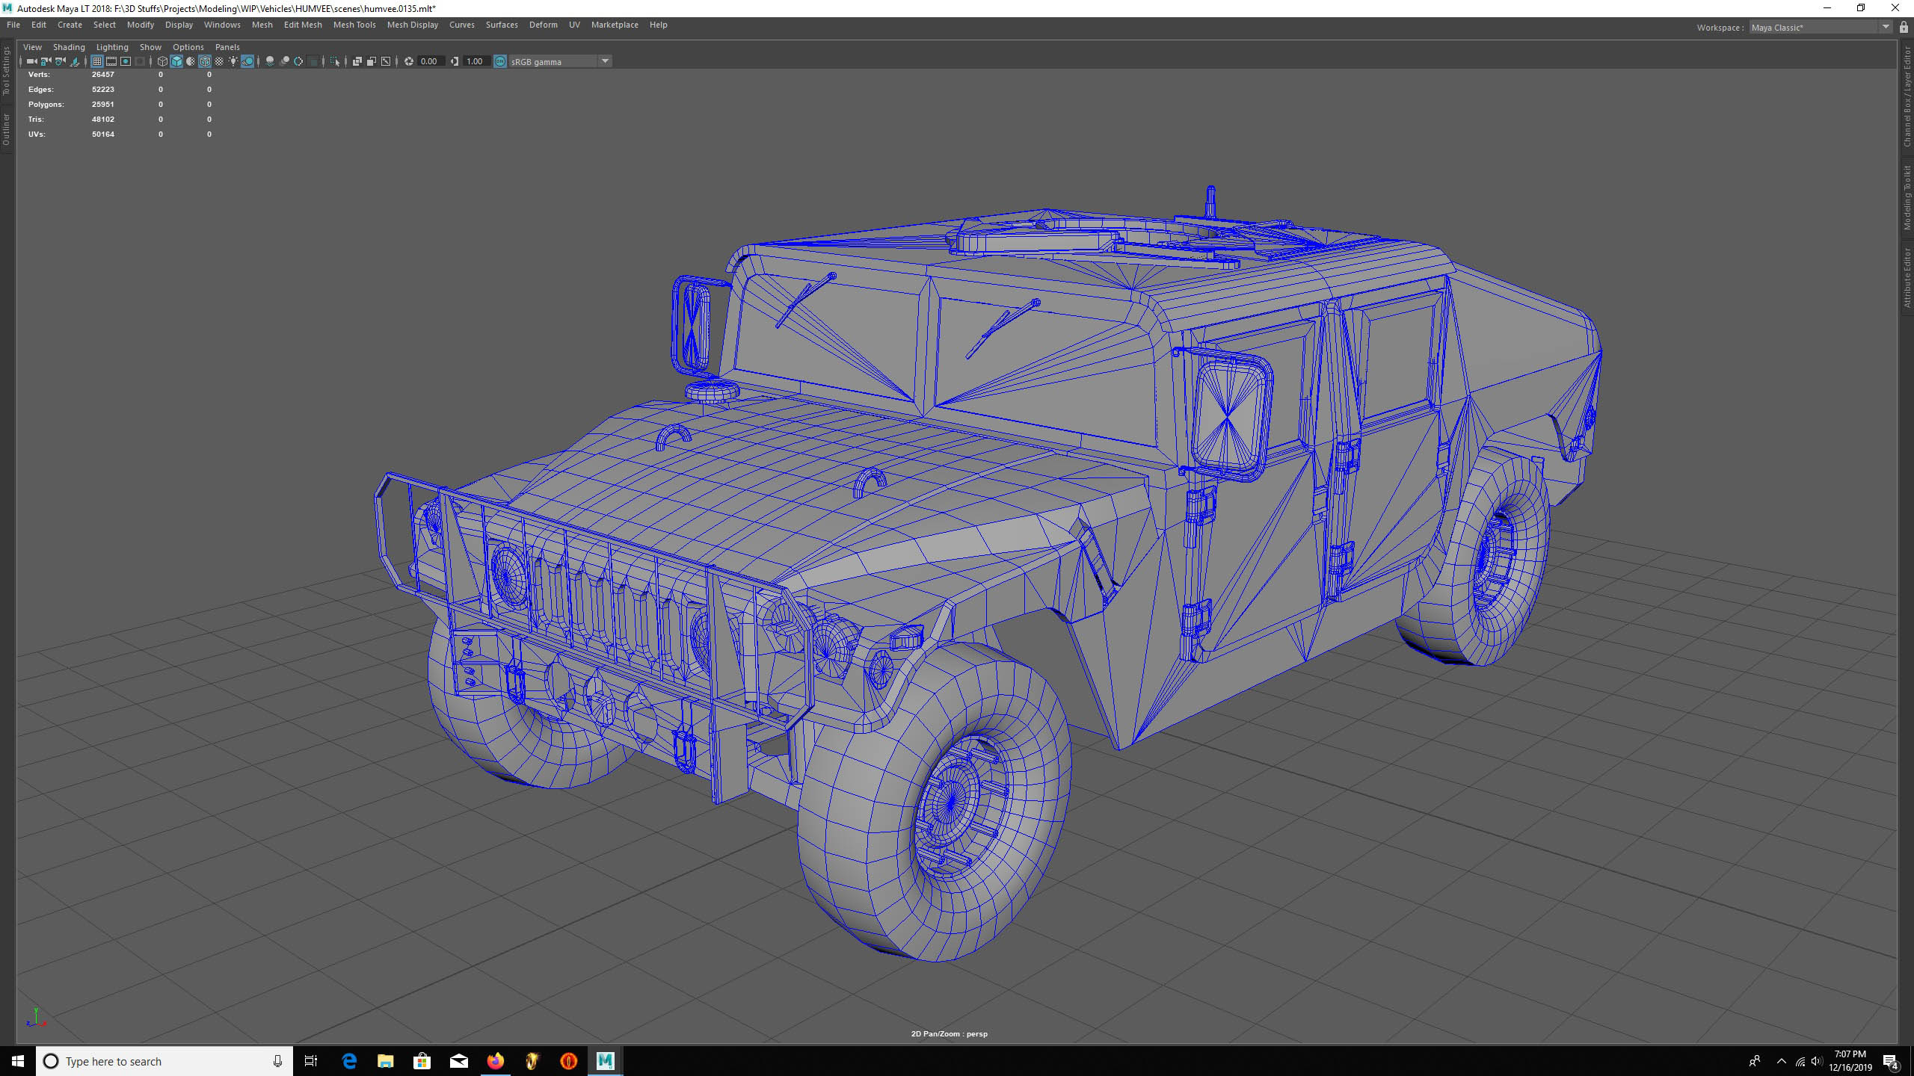The width and height of the screenshot is (1914, 1076).
Task: Click the Select Camera icon in panel toolbar
Action: [x=31, y=61]
